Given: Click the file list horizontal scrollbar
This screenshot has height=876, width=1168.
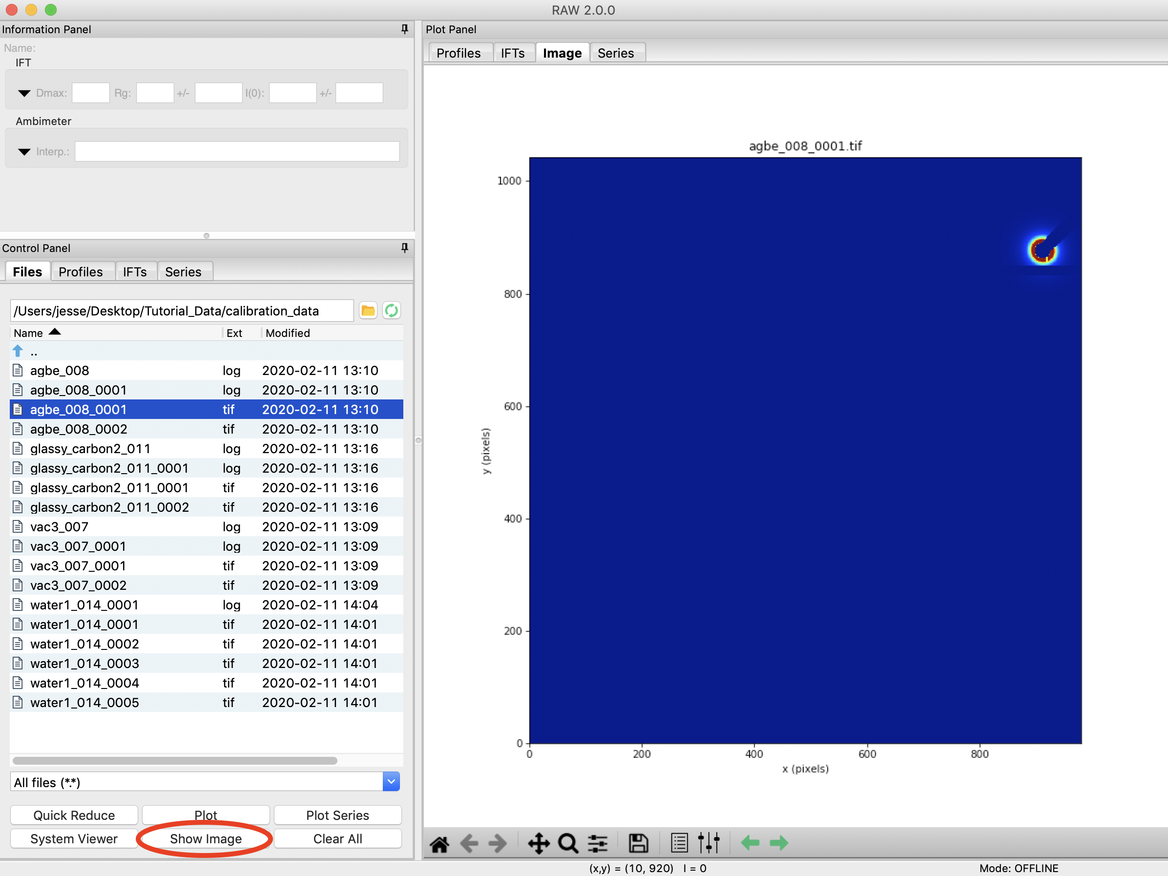Looking at the screenshot, I should (175, 760).
